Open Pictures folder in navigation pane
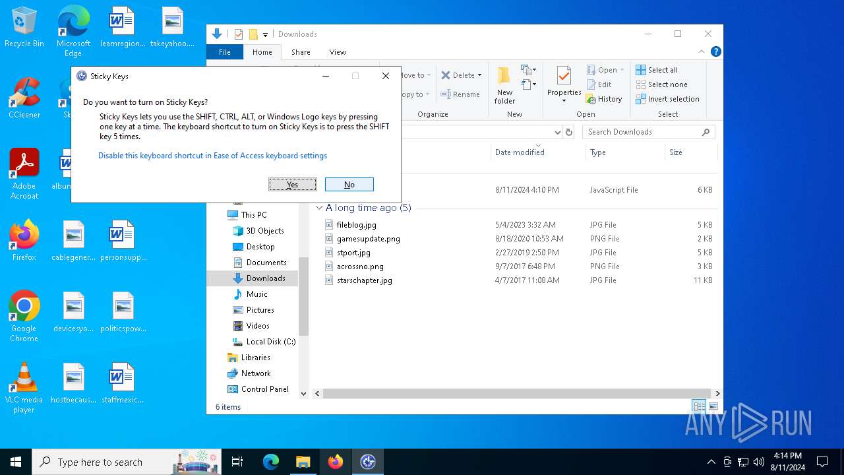The width and height of the screenshot is (844, 475). pyautogui.click(x=260, y=310)
